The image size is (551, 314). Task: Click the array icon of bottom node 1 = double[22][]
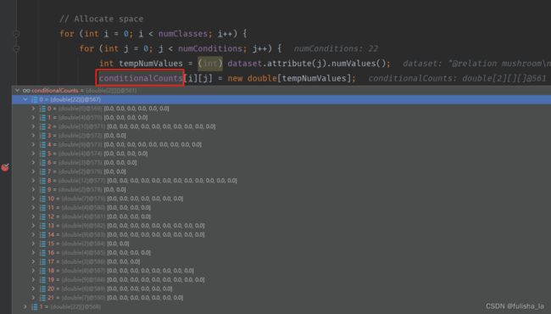(x=35, y=306)
